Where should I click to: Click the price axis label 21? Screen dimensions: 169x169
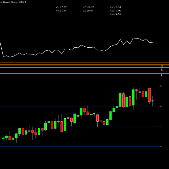[x=161, y=126]
